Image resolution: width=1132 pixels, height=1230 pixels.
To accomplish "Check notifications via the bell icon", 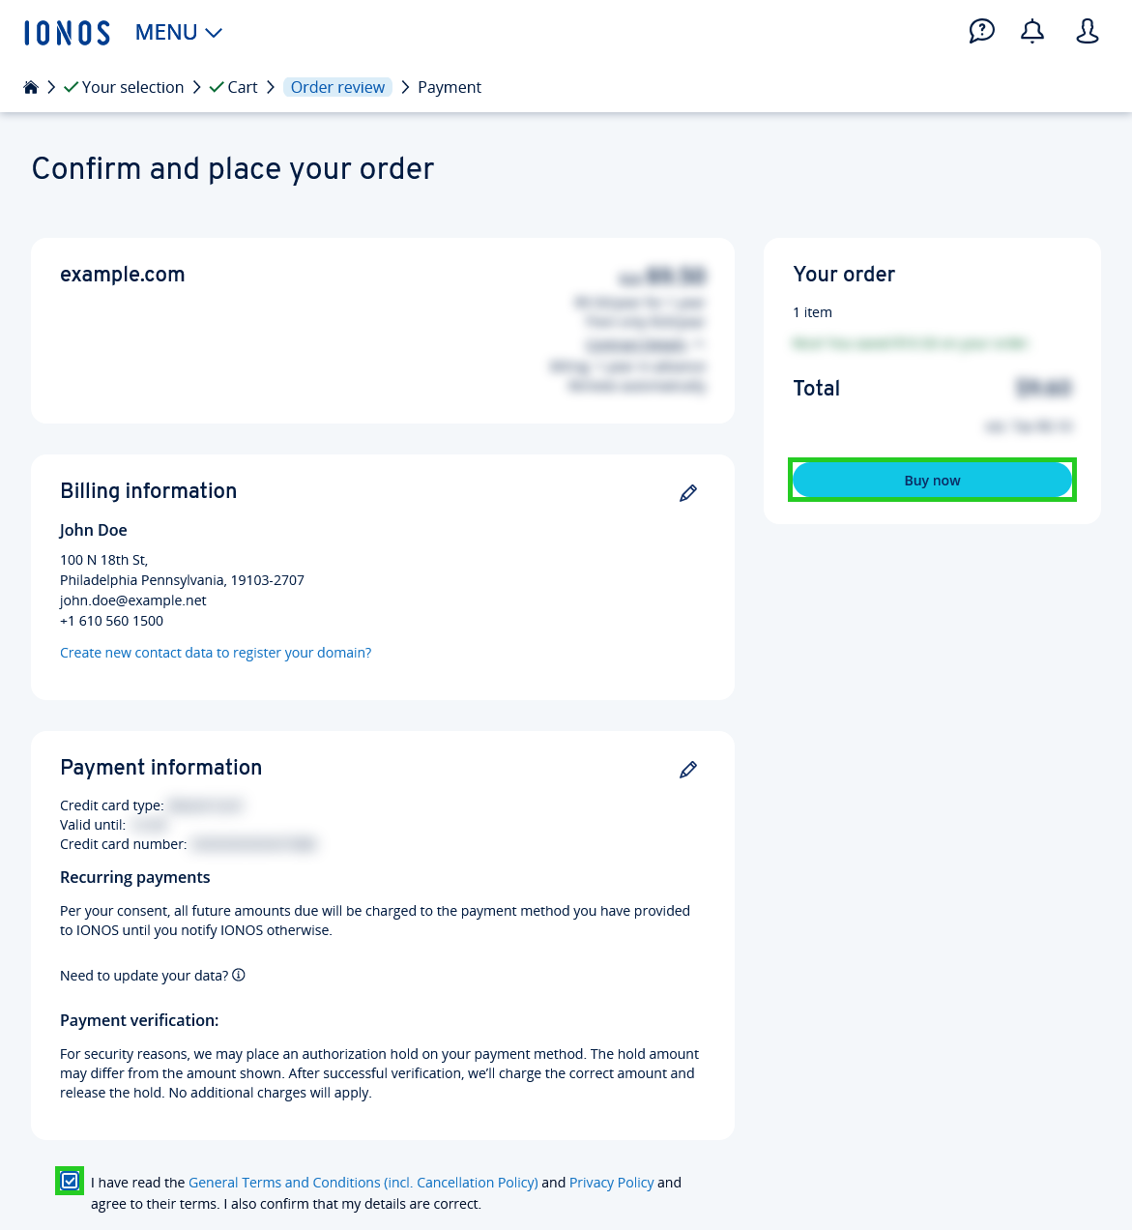I will (x=1031, y=31).
